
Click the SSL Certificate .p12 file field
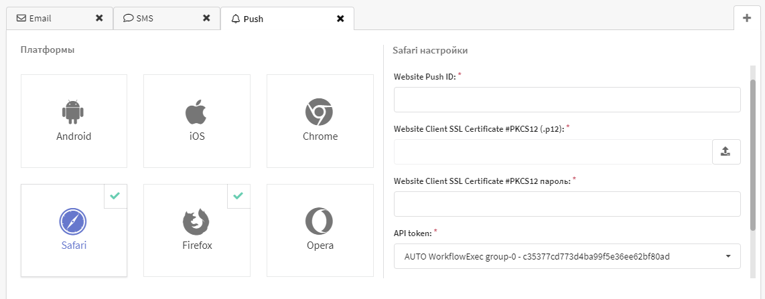pos(553,152)
